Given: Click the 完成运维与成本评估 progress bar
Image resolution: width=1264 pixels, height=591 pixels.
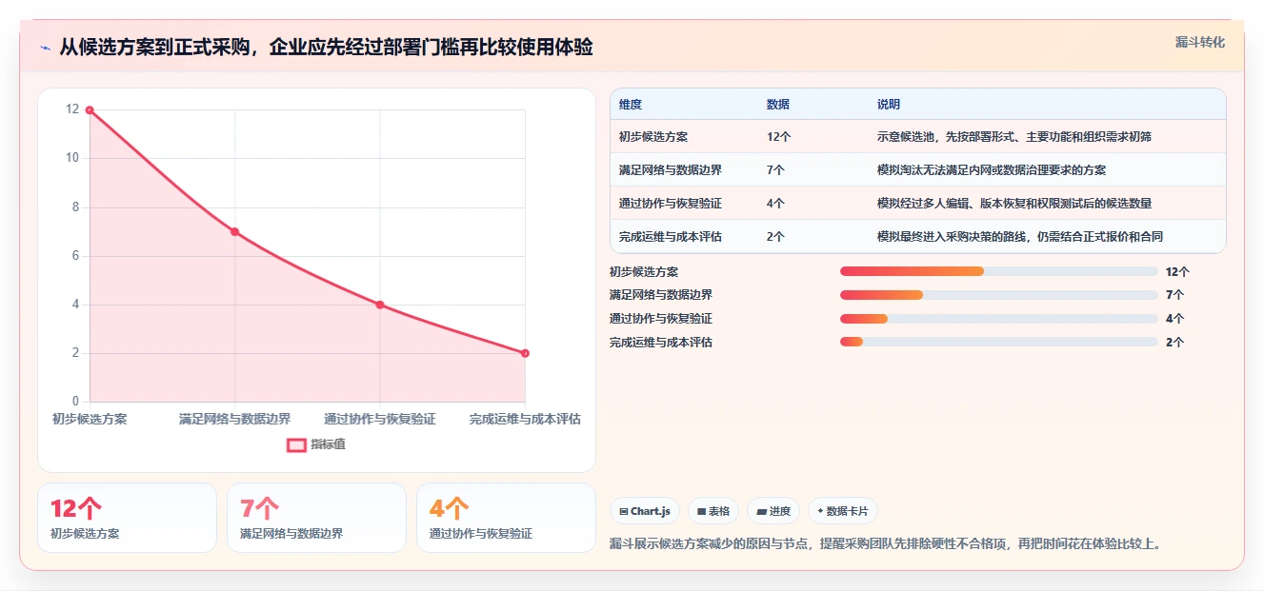Looking at the screenshot, I should [x=999, y=342].
